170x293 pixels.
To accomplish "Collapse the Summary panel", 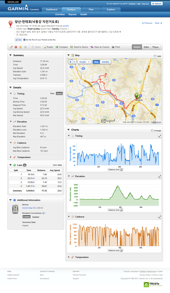I will tap(10, 55).
